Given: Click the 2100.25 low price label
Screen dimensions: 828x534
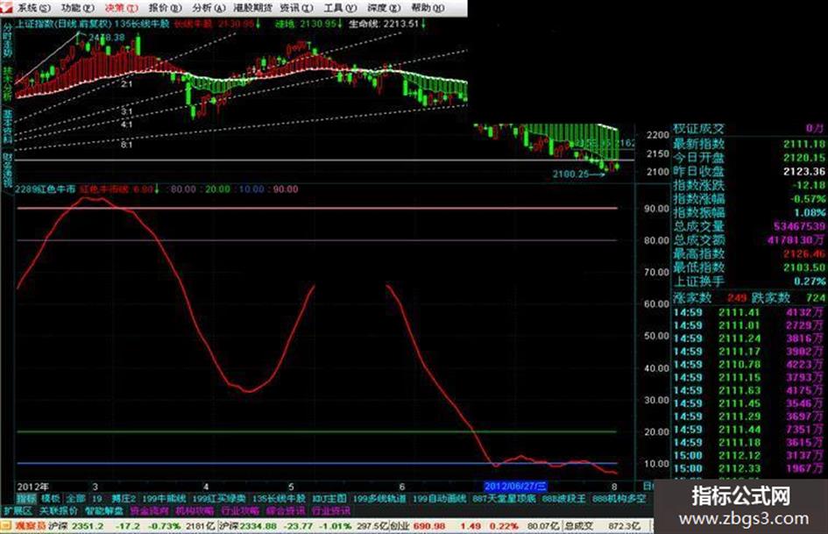Looking at the screenshot, I should pos(570,174).
